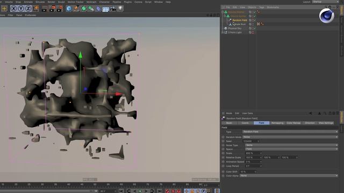Open the Render menu
344x193 pixels.
tap(52, 2)
